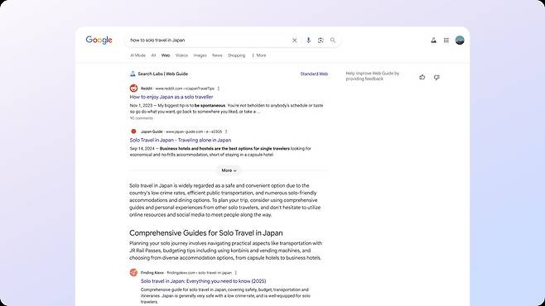Open 'How to enjoy Japan as a solo traveller'
This screenshot has height=306, width=545.
click(171, 97)
